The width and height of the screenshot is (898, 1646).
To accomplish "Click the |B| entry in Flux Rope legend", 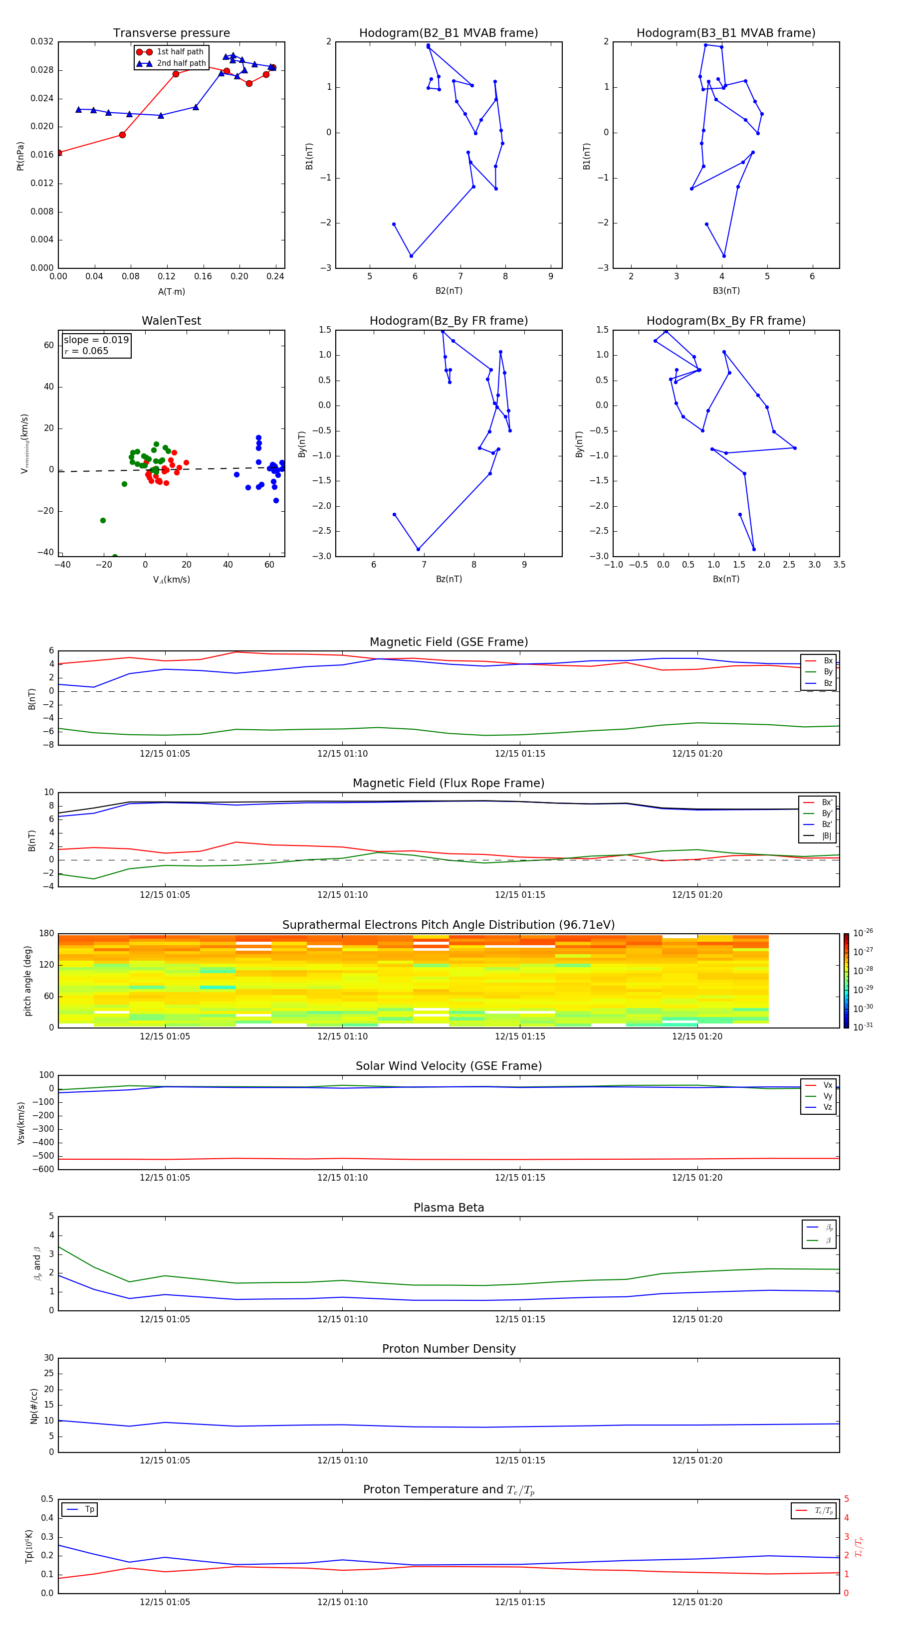I will point(818,836).
